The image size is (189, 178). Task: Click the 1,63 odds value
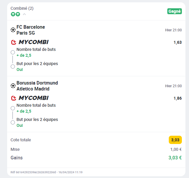tap(177, 42)
